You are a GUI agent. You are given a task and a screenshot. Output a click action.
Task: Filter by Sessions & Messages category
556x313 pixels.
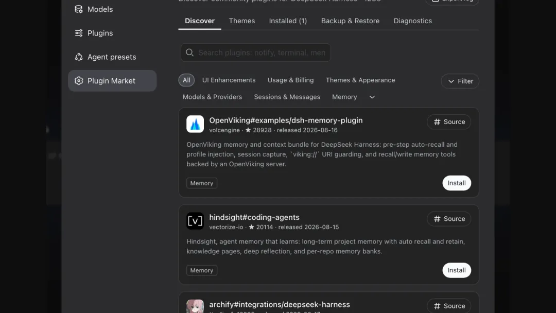(x=287, y=97)
